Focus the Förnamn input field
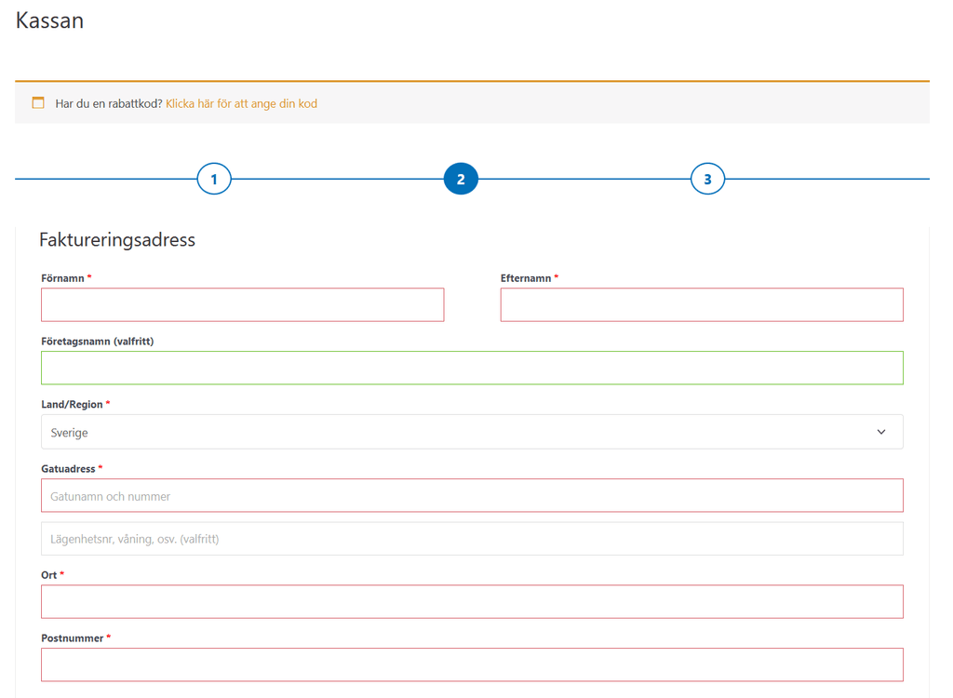The width and height of the screenshot is (953, 698). point(242,305)
